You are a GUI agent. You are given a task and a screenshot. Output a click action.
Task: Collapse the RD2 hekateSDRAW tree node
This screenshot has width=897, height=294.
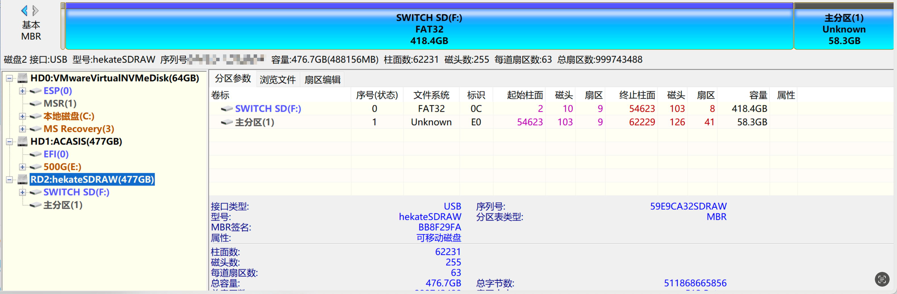tap(9, 180)
